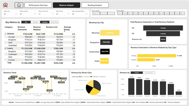The height and width of the screenshot is (106, 189).
Task: Click Luxury revenue realized ₹1,040.03M
Action: (x=40, y=49)
